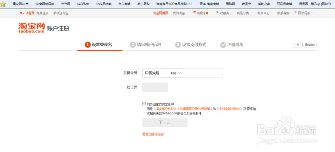Viewport: 335px width, 152px height.
Task: Click the 手机逛淘宝 link
Action: click(61, 13)
